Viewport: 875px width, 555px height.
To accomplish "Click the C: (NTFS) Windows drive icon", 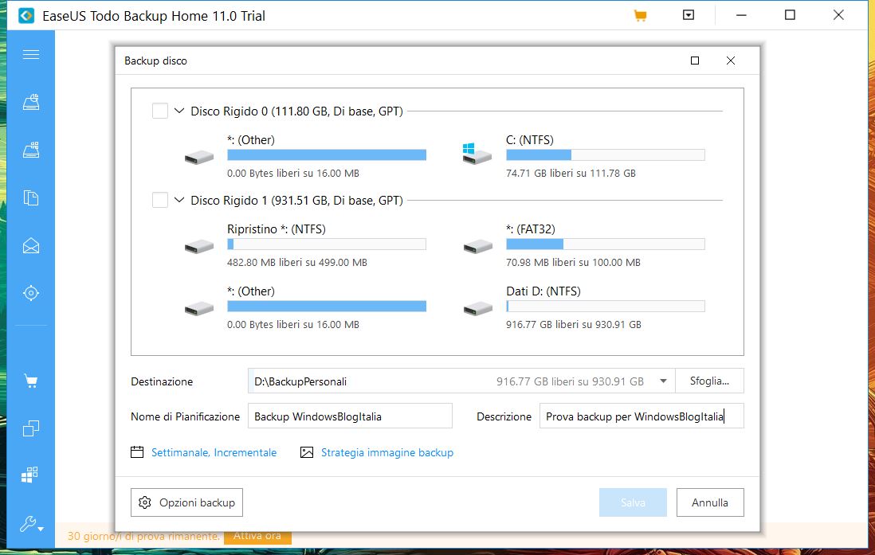I will click(x=477, y=154).
